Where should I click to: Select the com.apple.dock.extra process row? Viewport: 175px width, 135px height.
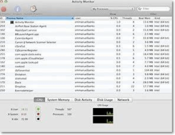tap(86, 54)
